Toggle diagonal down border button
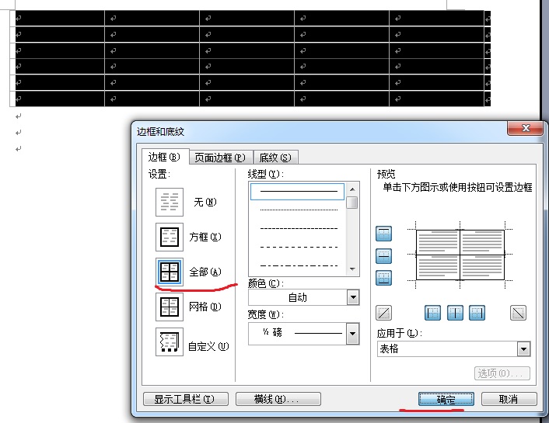This screenshot has height=423, width=549. 518,313
